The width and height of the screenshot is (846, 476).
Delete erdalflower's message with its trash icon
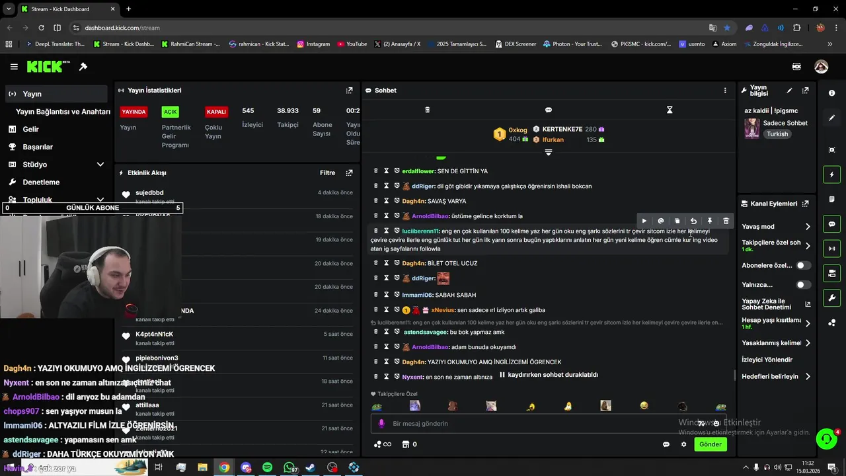coord(376,171)
